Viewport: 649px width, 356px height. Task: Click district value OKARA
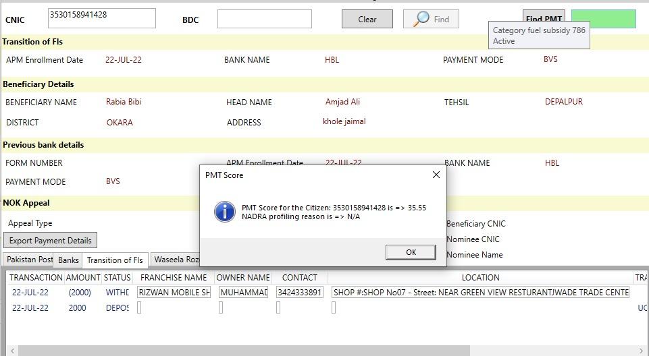tap(120, 122)
